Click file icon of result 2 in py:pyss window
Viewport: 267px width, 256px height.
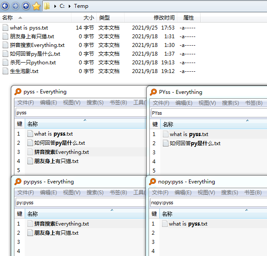30,233
